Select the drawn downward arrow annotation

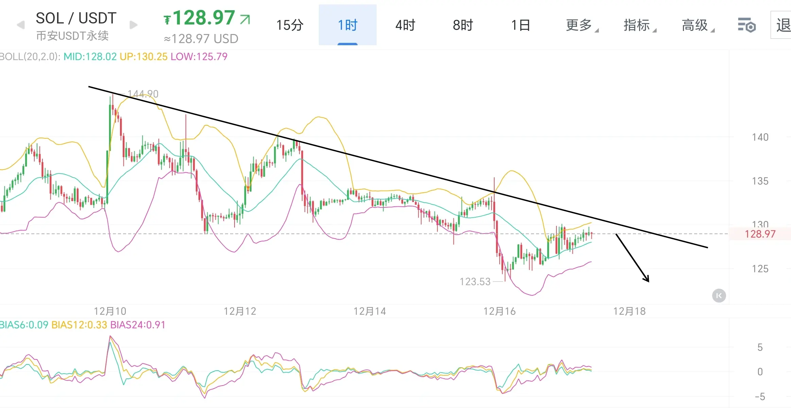[x=632, y=258]
